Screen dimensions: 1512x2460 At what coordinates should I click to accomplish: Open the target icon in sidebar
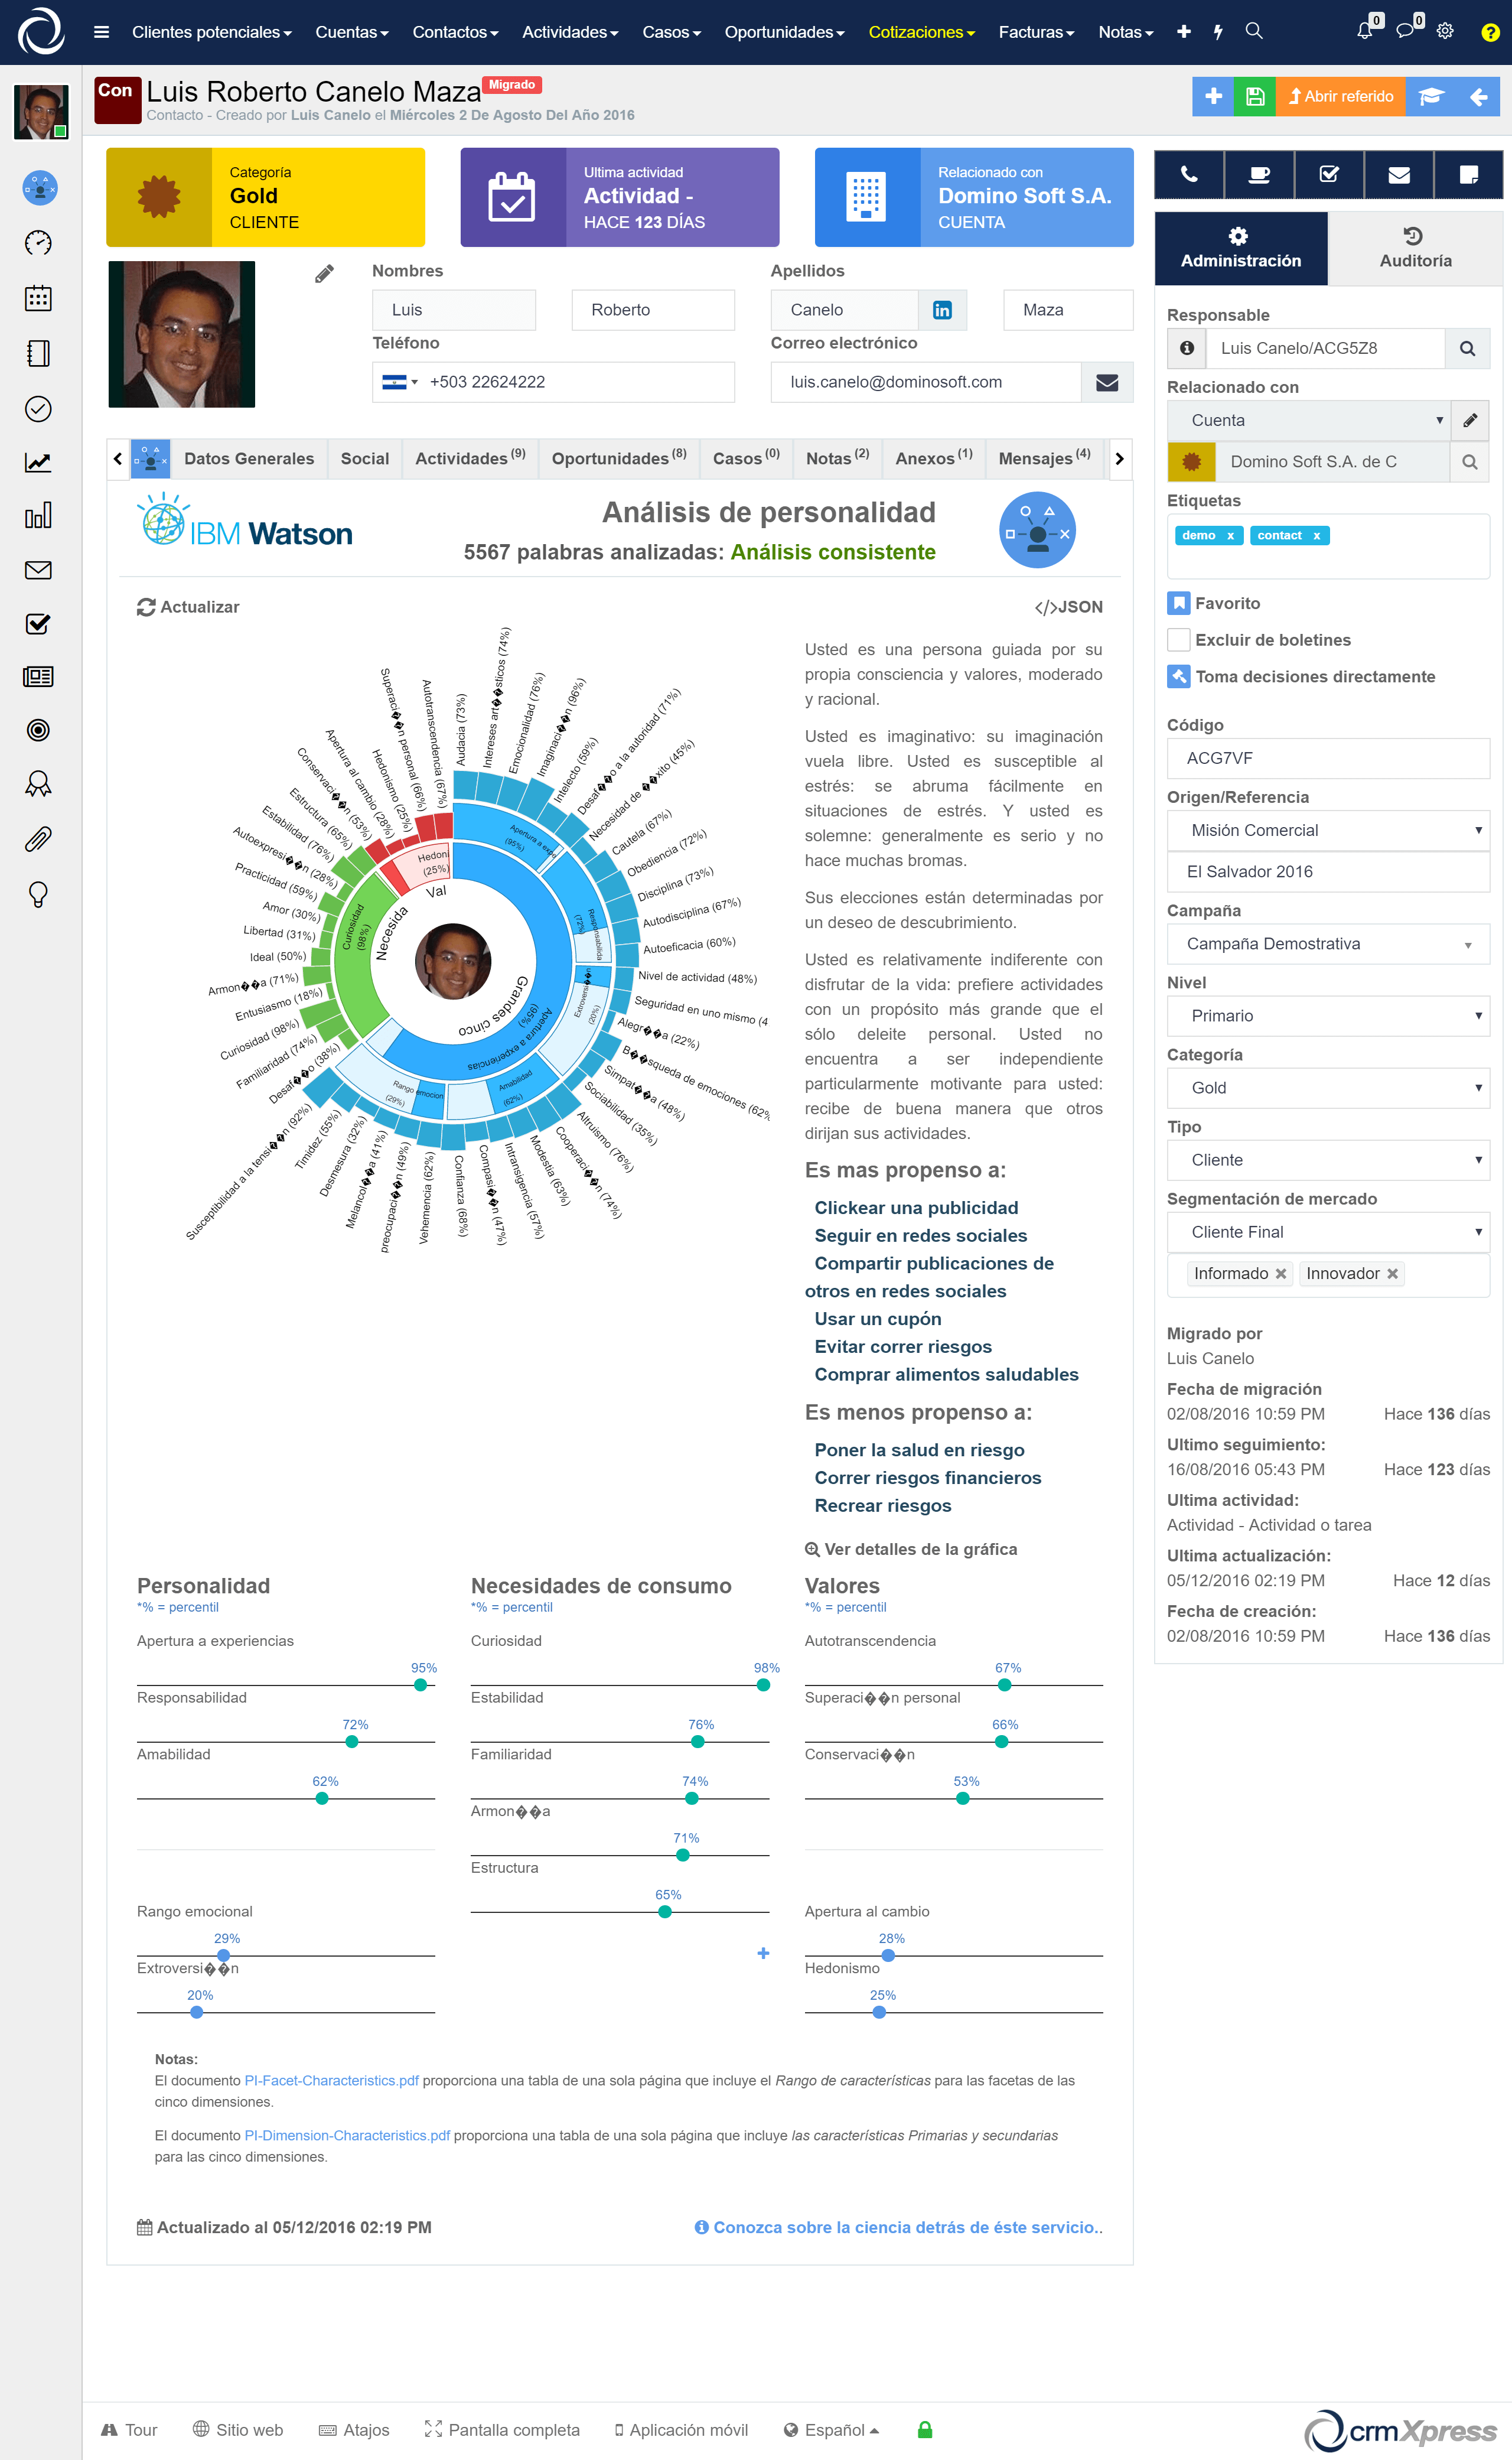tap(38, 730)
